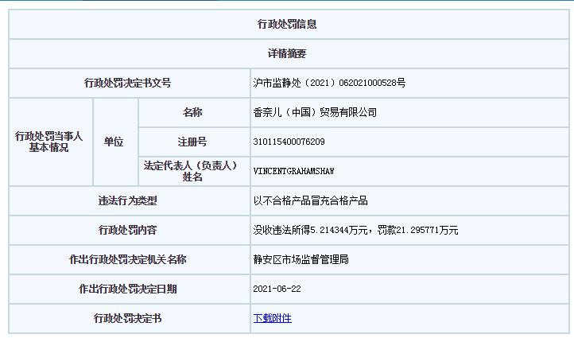Select registration number 310115400076209
The image size is (574, 338).
[x=289, y=142]
